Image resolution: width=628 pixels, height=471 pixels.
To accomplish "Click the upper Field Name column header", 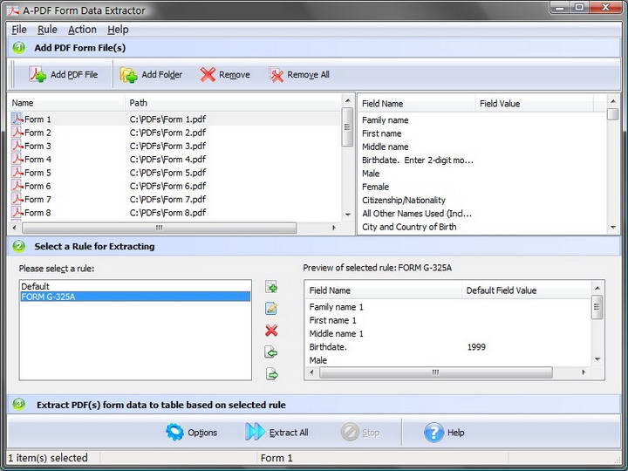I will click(x=417, y=103).
